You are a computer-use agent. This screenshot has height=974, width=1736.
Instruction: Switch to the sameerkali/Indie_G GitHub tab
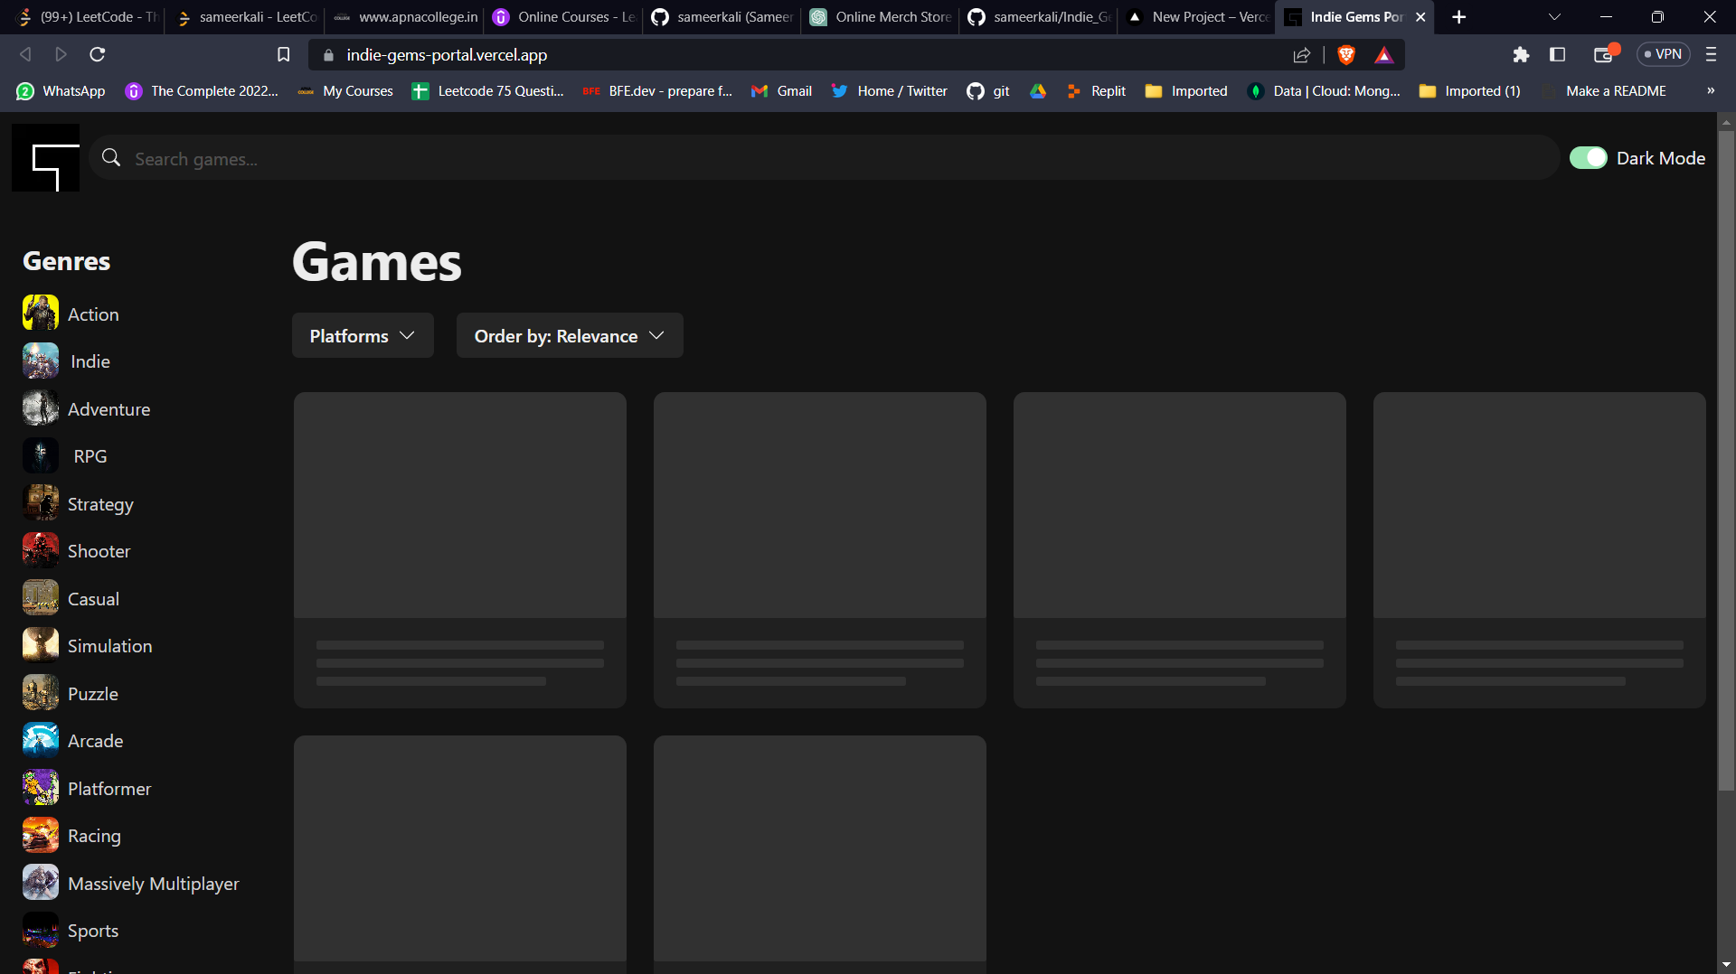(x=1039, y=17)
